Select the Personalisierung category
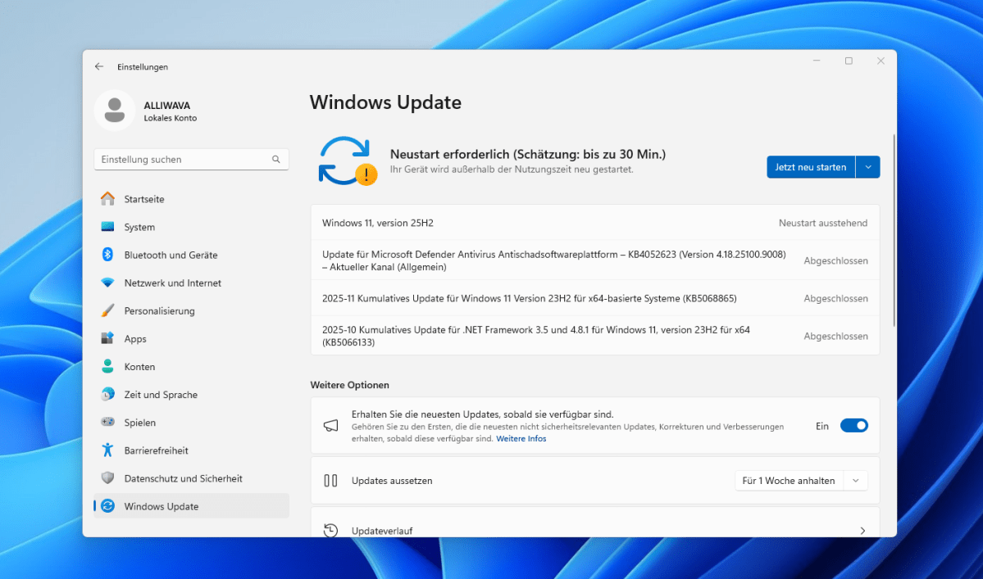 (x=162, y=310)
